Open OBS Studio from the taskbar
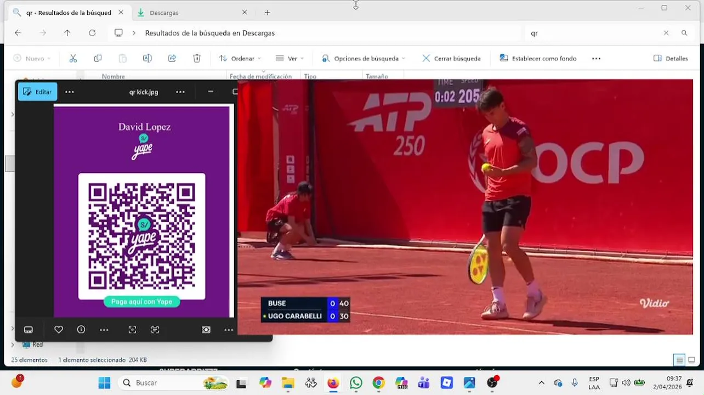704x395 pixels. coord(492,382)
